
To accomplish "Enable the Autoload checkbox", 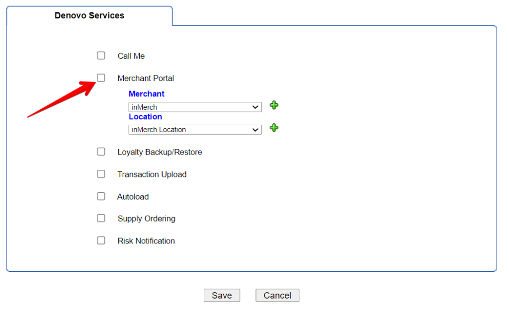I will point(101,196).
